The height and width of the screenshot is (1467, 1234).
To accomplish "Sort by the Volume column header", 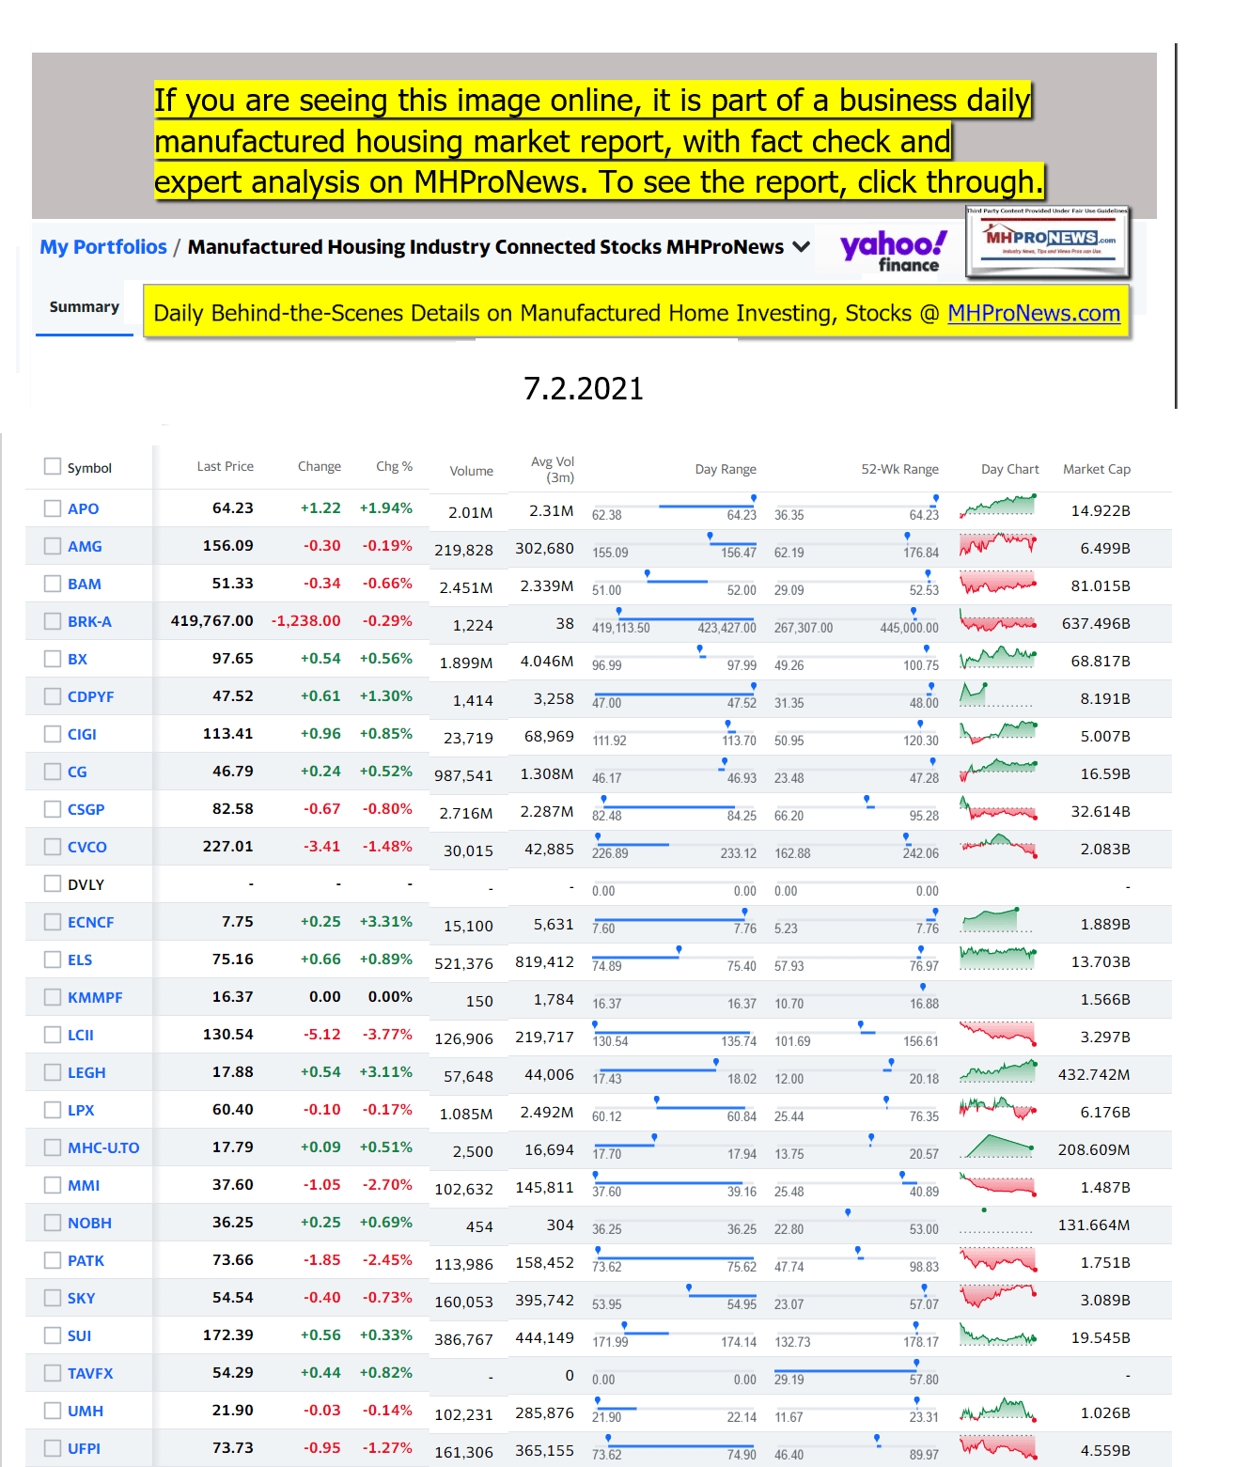I will click(x=471, y=471).
